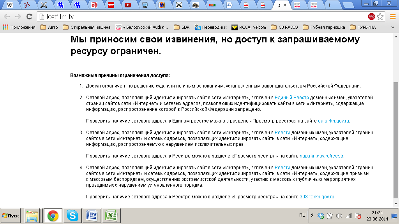The height and width of the screenshot is (224, 399).
Task: Follow the Реестр link in item 3
Action: click(282, 133)
